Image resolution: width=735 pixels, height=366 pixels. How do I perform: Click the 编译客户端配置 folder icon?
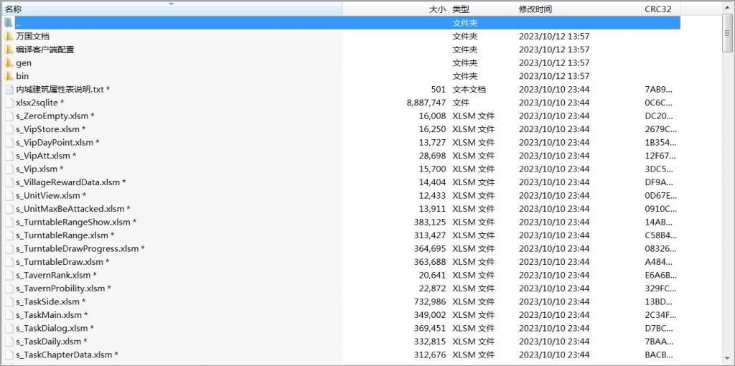(9, 50)
